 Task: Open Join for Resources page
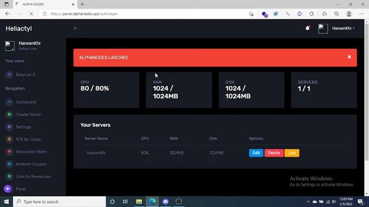pyautogui.click(x=33, y=177)
